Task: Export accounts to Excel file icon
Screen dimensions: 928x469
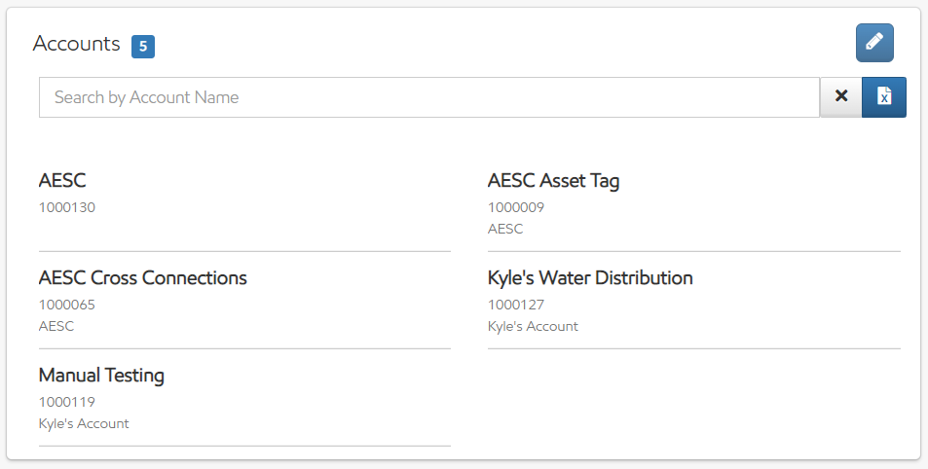Action: (884, 97)
